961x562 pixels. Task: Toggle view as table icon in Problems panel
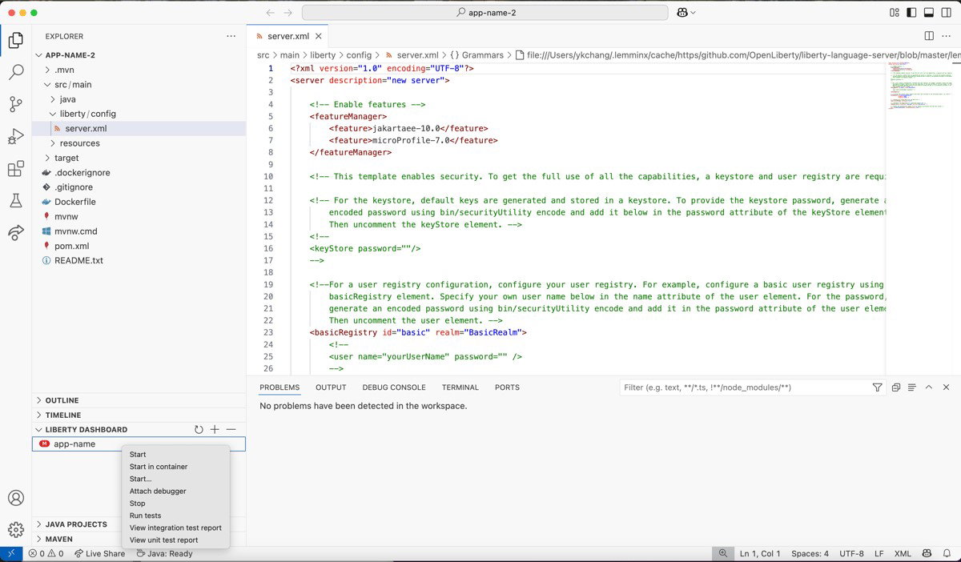pos(912,387)
